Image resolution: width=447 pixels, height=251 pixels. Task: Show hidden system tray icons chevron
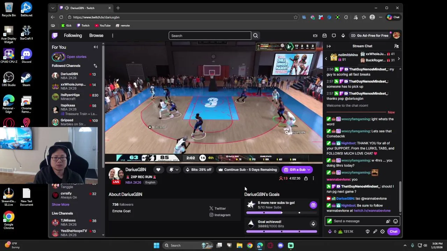pos(405,245)
